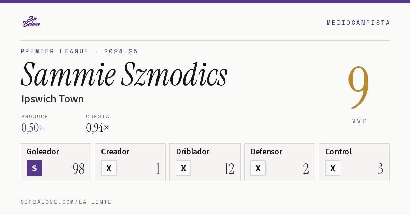Click the Sir Balone logo
The width and height of the screenshot is (410, 215).
click(31, 21)
